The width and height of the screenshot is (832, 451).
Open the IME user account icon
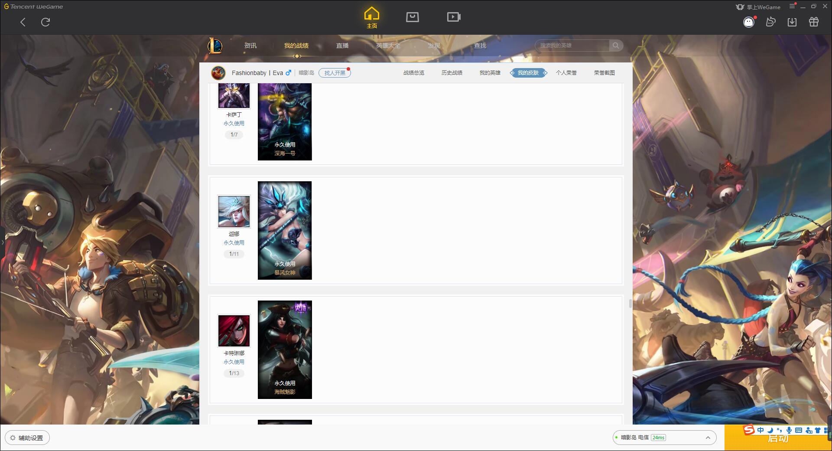[x=809, y=430]
